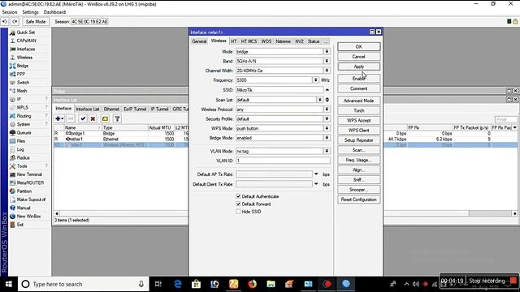This screenshot has height=292, width=520.
Task: Enable Hide SSID checkbox
Action: [238, 212]
